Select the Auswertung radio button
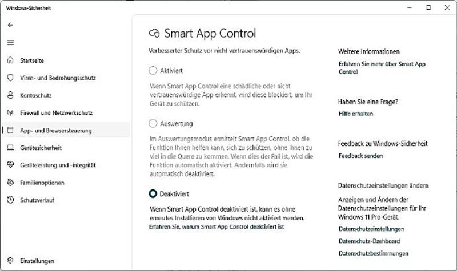The width and height of the screenshot is (457, 271). pos(153,123)
